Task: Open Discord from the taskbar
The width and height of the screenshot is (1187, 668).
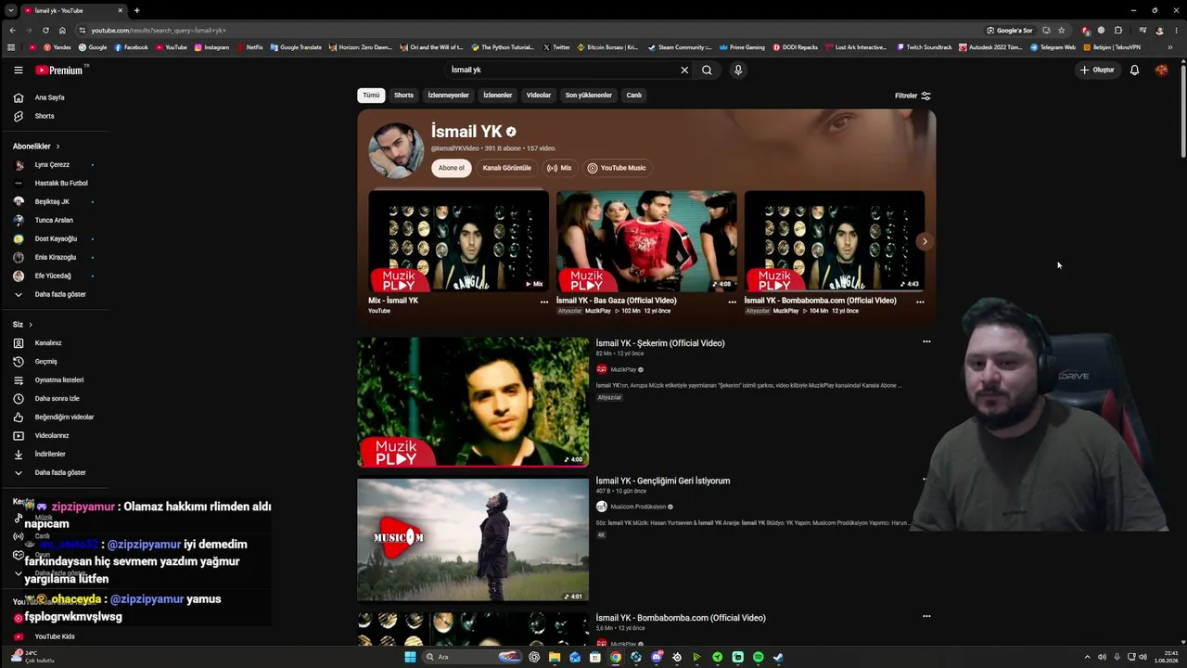Action: pos(657,657)
